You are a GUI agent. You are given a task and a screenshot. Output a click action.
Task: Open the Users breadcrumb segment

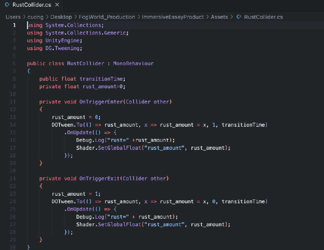coord(13,17)
